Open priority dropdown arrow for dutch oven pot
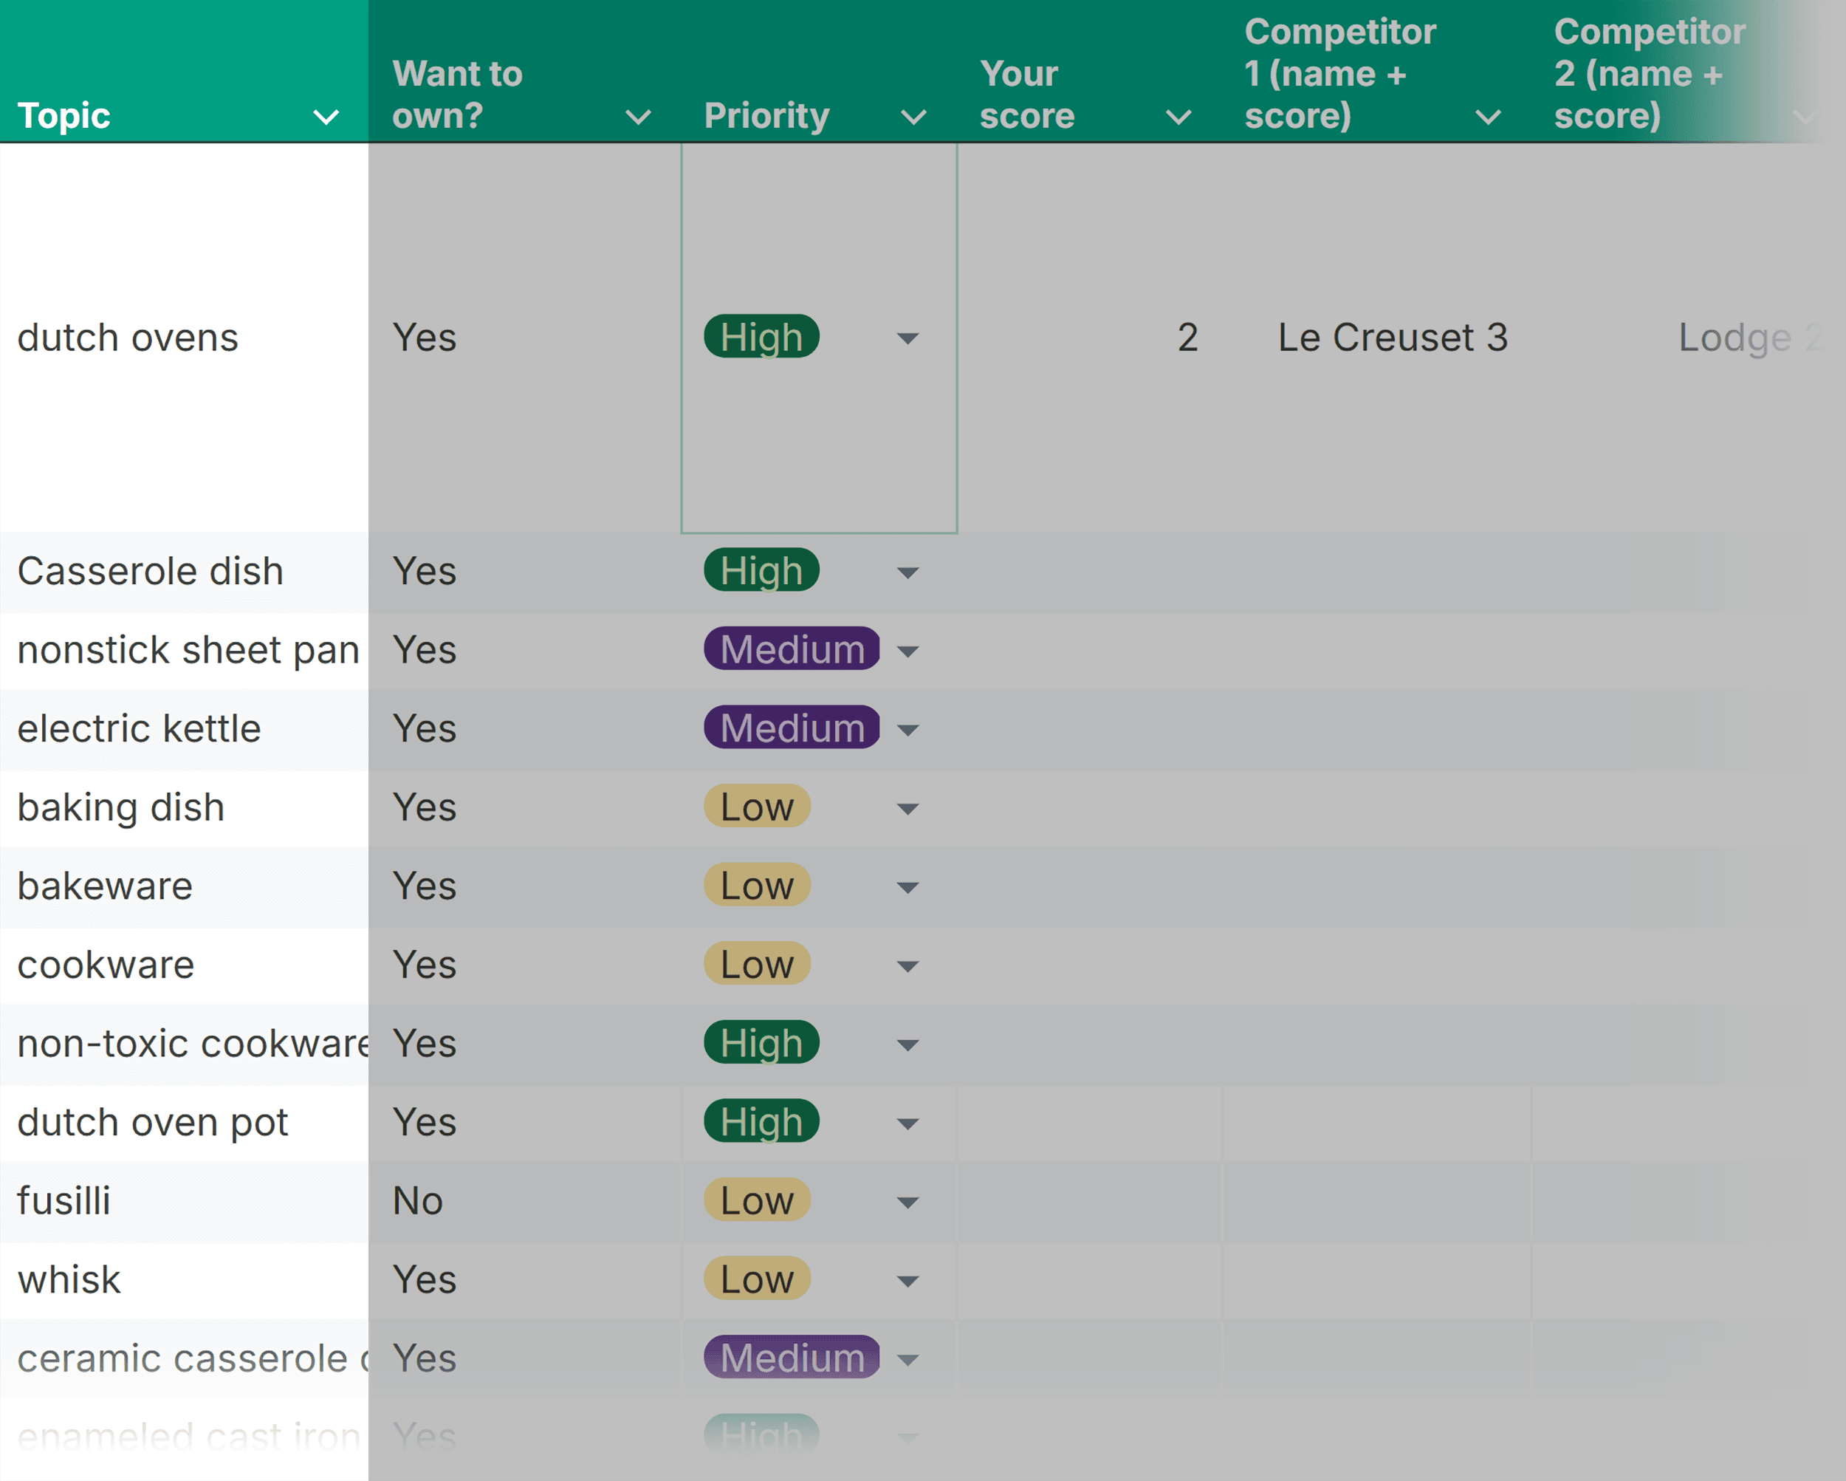 [x=907, y=1123]
